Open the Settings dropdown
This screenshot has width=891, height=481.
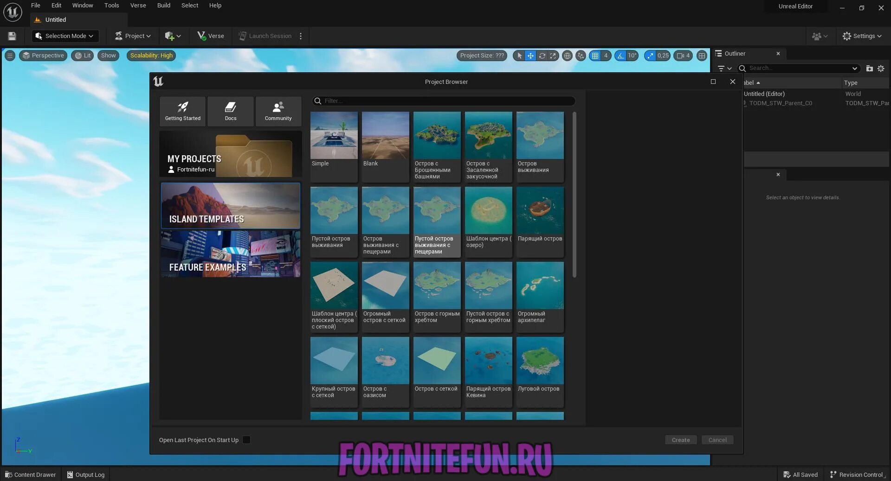point(862,36)
